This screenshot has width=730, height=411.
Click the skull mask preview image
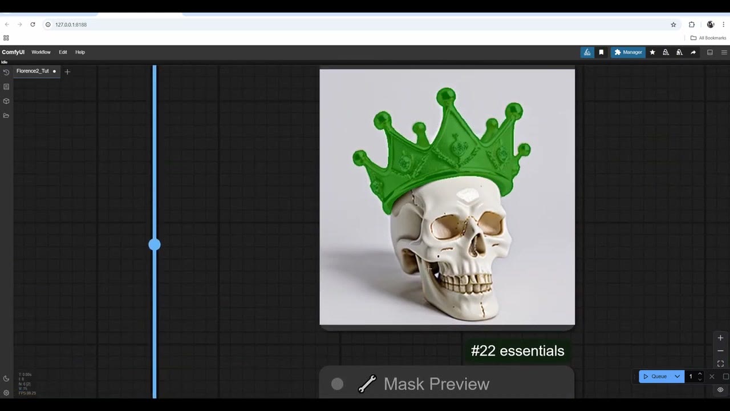(x=447, y=197)
